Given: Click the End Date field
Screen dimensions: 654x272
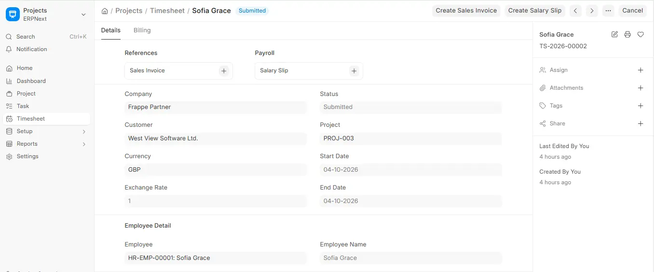Looking at the screenshot, I should point(411,201).
